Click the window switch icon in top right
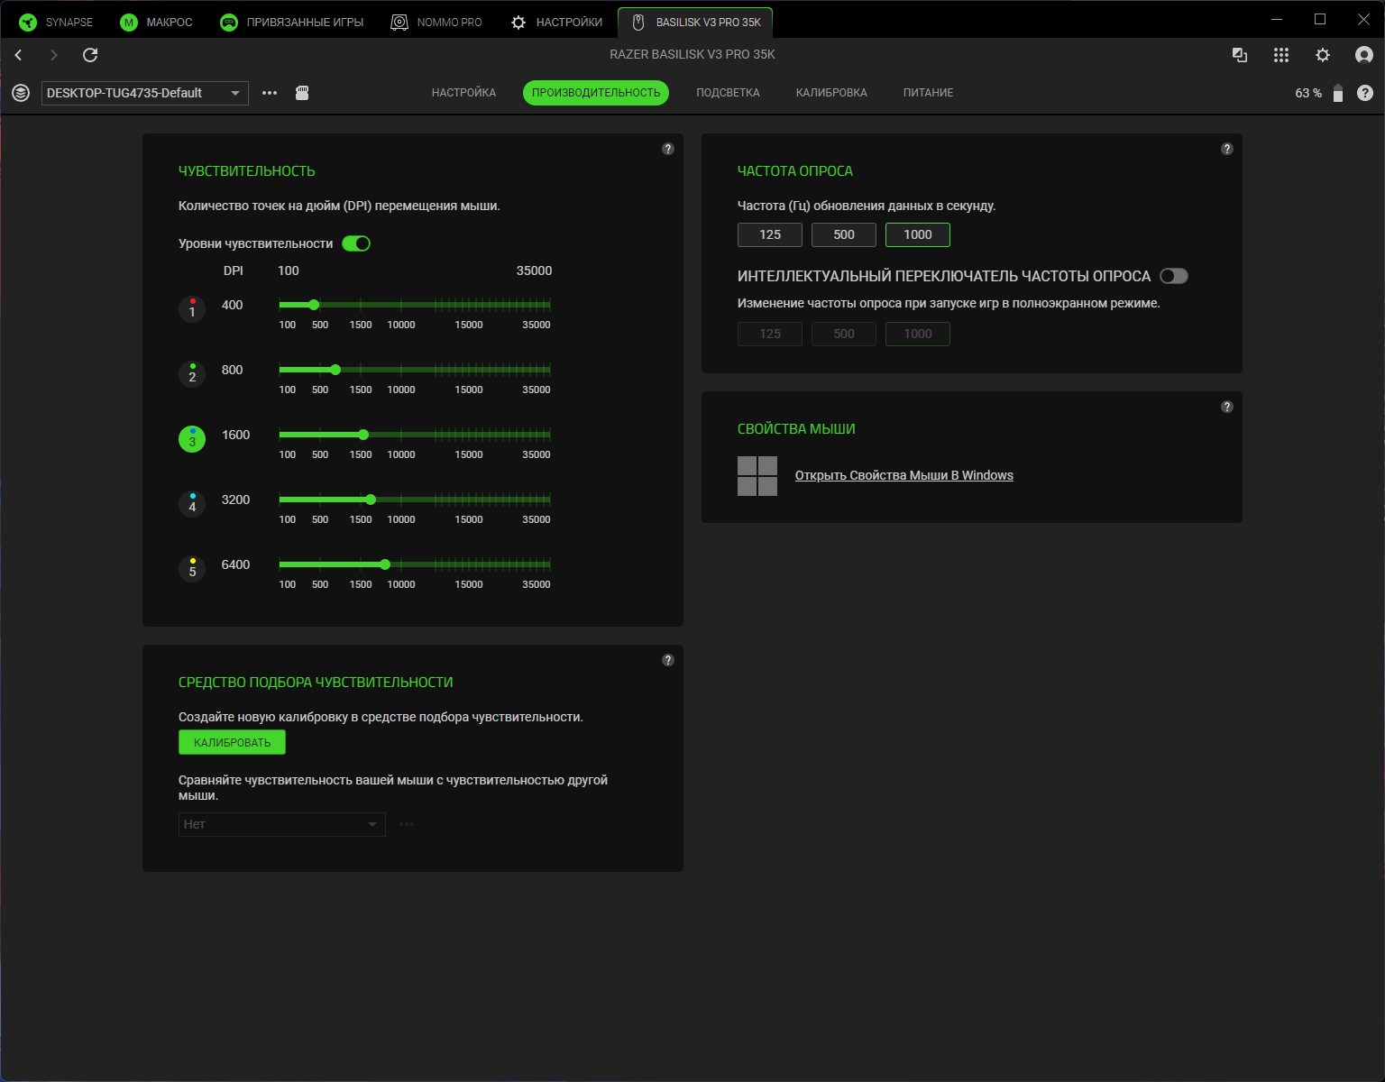 coord(1240,55)
